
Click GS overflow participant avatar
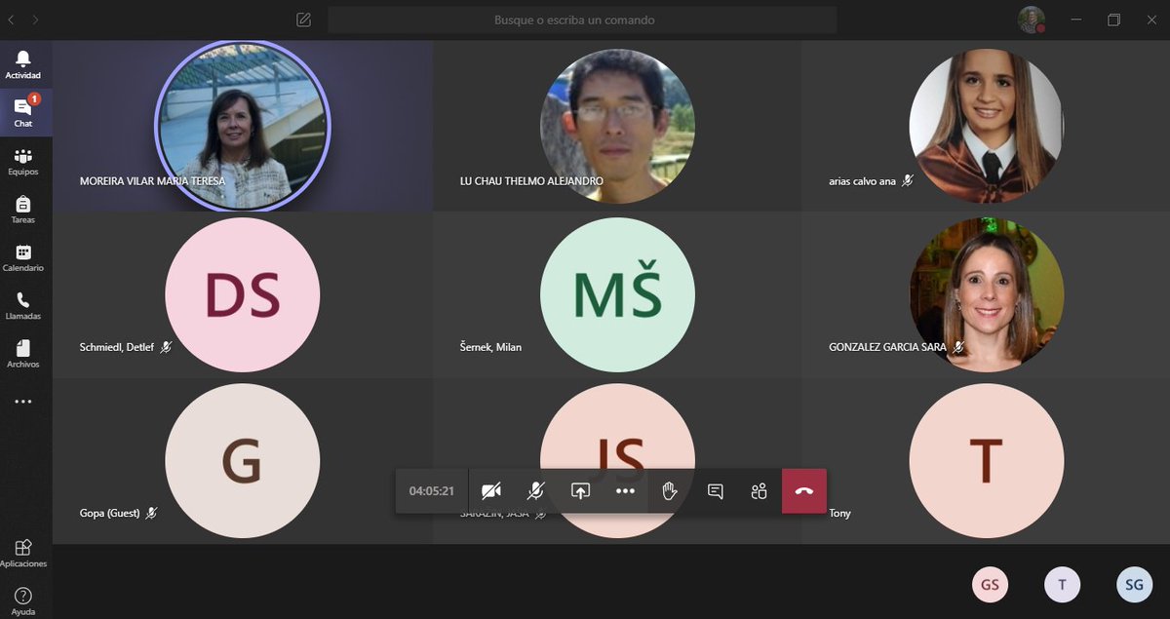coord(990,585)
